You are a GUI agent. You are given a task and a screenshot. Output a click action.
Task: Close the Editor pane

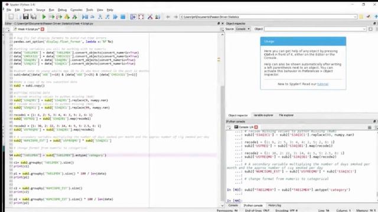222,24
